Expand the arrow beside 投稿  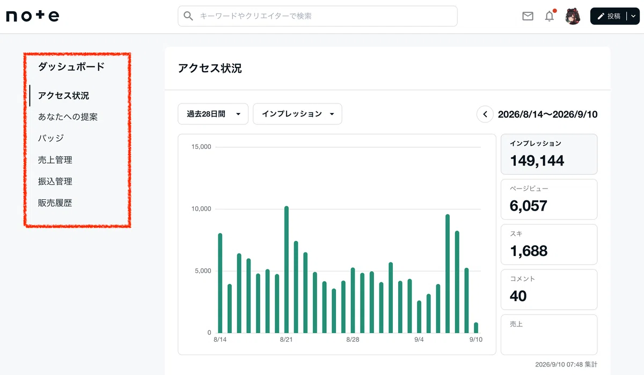(633, 16)
